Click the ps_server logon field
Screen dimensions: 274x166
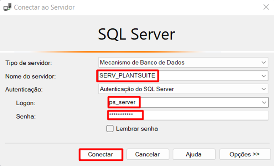coord(188,102)
